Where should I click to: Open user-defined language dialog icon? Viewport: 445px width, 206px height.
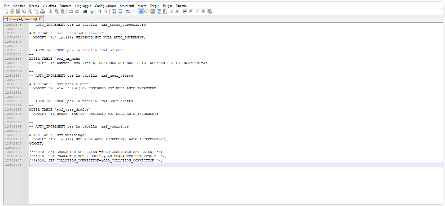click(146, 11)
